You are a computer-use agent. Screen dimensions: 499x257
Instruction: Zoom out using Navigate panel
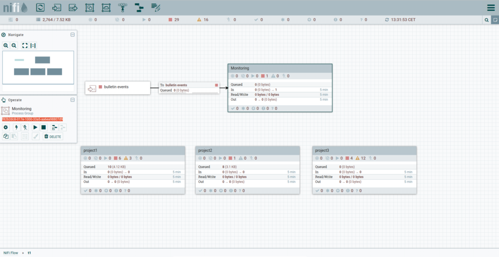coord(14,45)
